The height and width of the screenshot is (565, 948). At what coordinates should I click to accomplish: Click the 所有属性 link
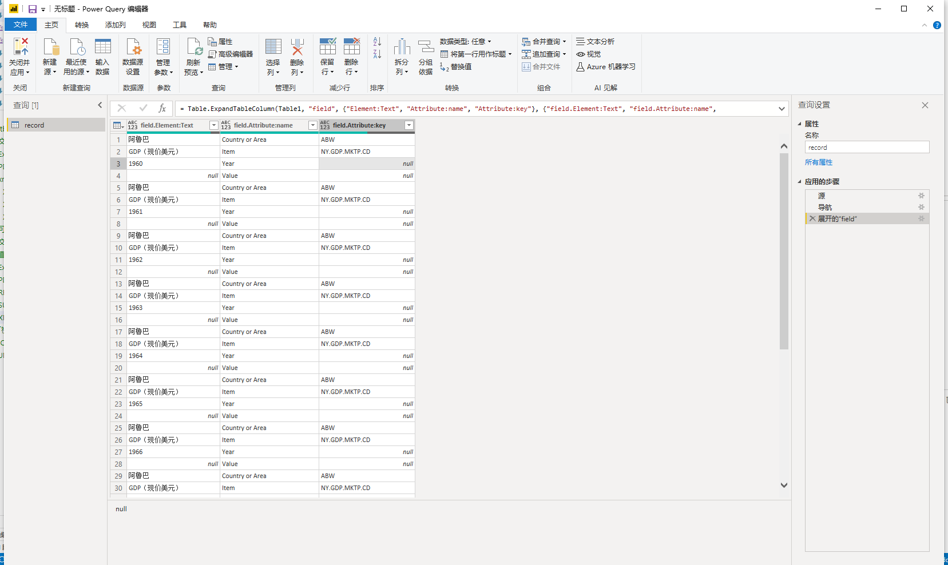point(818,162)
